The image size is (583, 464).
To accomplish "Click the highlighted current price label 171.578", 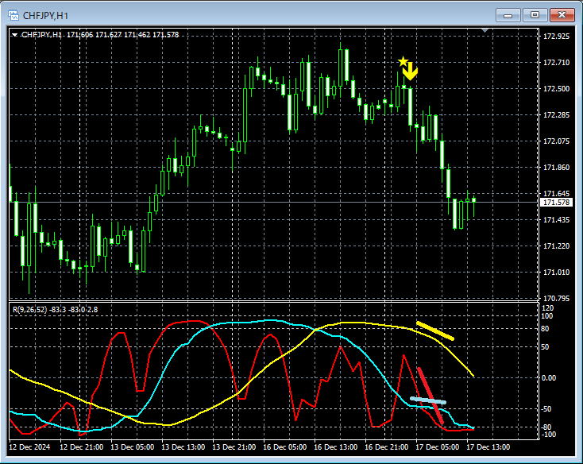I will click(x=556, y=203).
